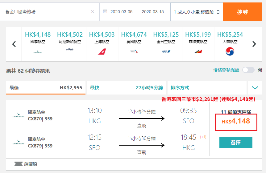Viewport: 266px width, 173px height.
Task: Click the 12:15 departure time
Action: click(x=94, y=137)
